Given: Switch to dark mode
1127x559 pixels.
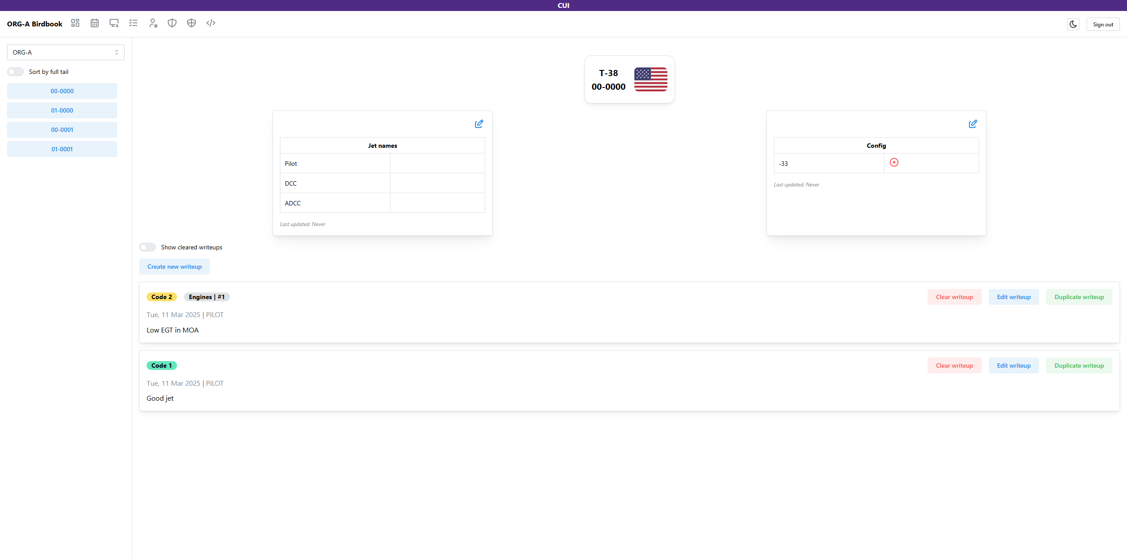Looking at the screenshot, I should tap(1073, 24).
